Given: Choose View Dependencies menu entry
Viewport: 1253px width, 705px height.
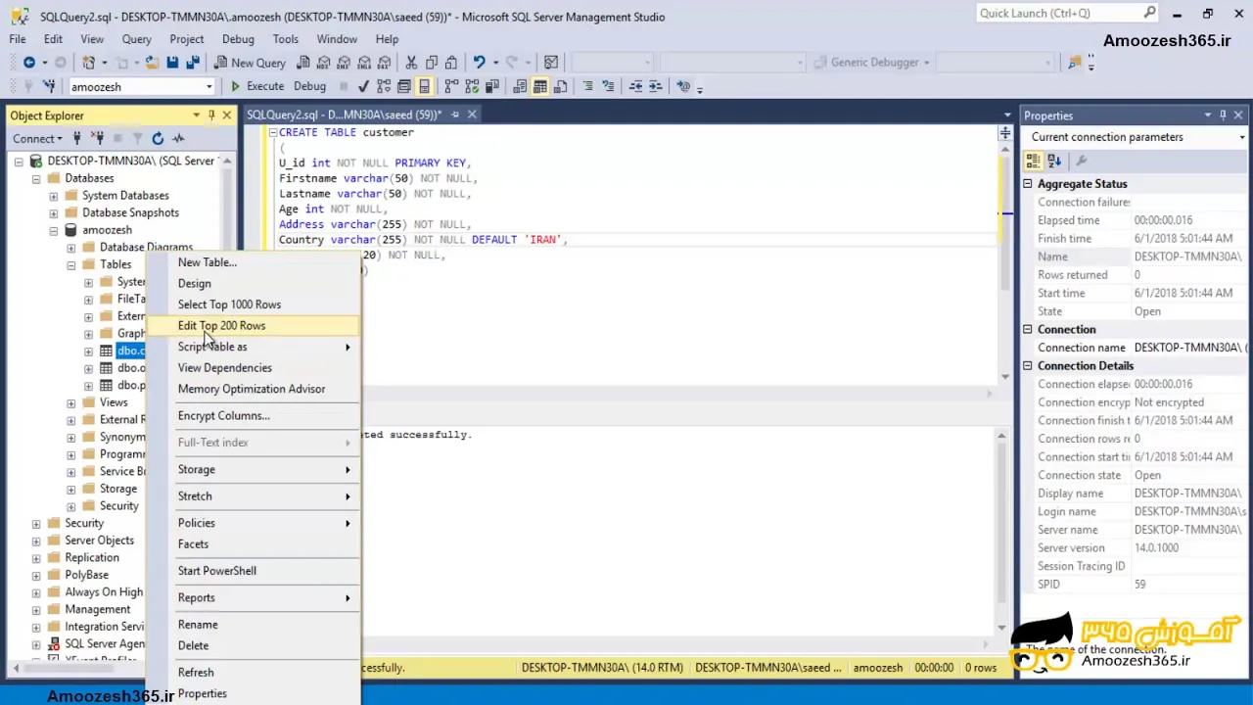Looking at the screenshot, I should click(x=254, y=368).
